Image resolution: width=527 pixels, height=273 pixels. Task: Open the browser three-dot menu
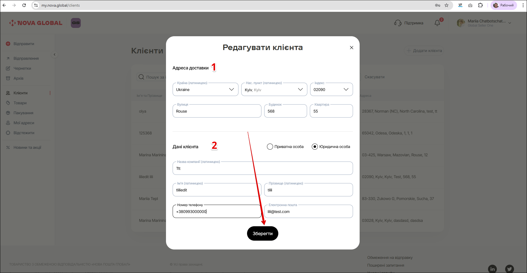pos(523,5)
